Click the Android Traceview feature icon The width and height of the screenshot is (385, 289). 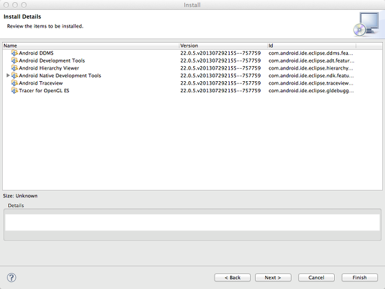coord(14,83)
